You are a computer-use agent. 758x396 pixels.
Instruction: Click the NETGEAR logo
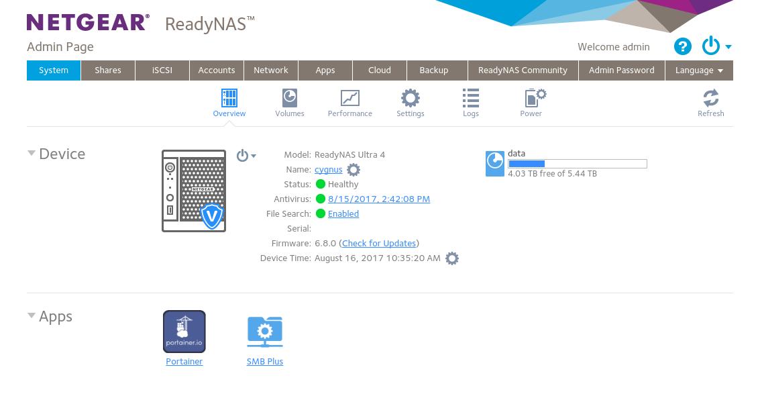pyautogui.click(x=88, y=22)
